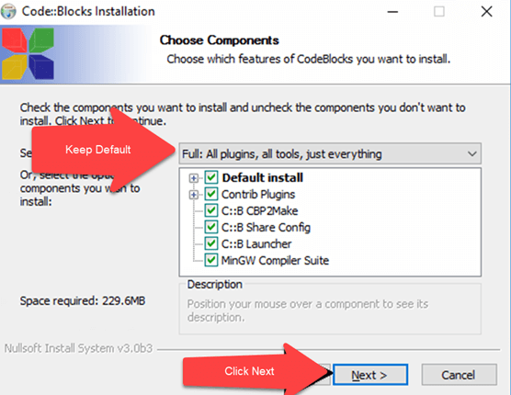Click the Description box area
The image size is (511, 395).
330,309
